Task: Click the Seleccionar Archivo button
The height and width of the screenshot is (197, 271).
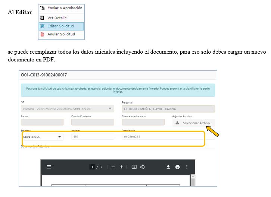Action: pyautogui.click(x=194, y=123)
